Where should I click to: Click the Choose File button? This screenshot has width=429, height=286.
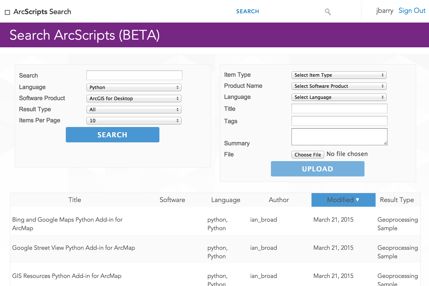click(x=308, y=154)
